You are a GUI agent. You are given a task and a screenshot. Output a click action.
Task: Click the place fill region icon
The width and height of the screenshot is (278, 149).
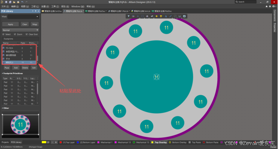coord(184,16)
